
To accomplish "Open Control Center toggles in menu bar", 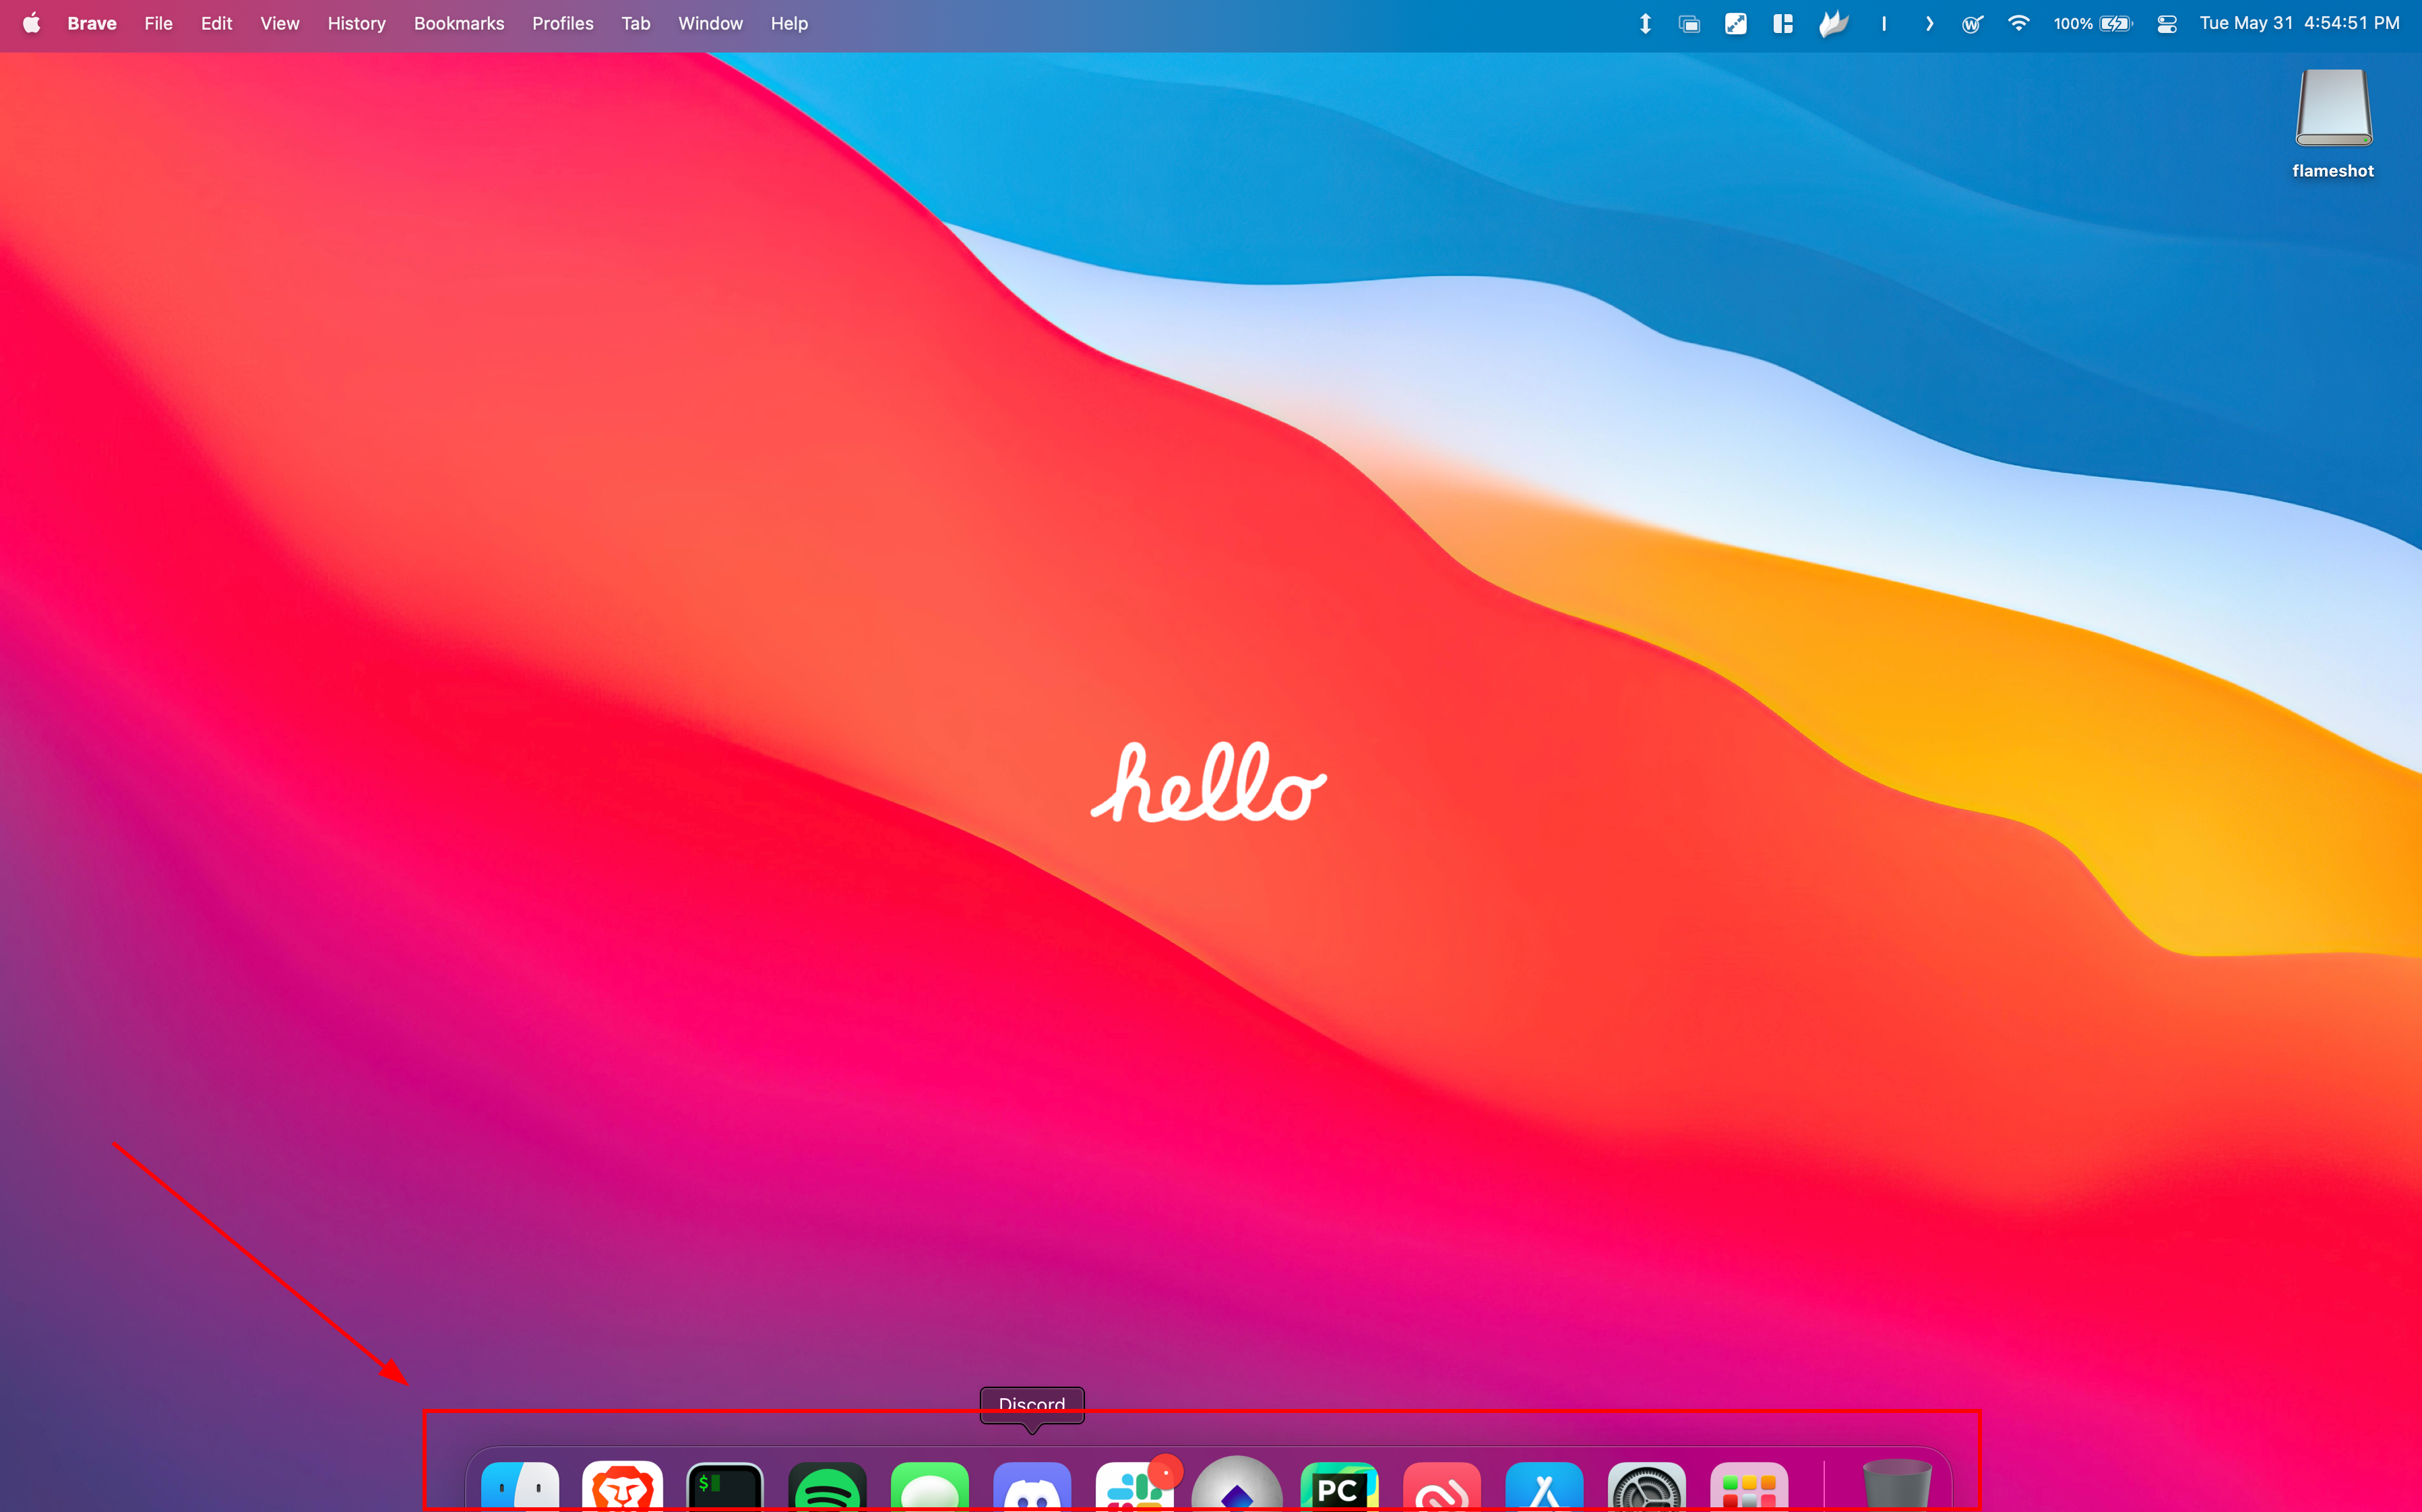I will click(x=2166, y=24).
